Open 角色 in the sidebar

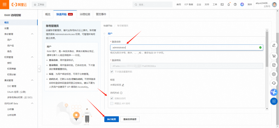pyautogui.click(x=10, y=52)
